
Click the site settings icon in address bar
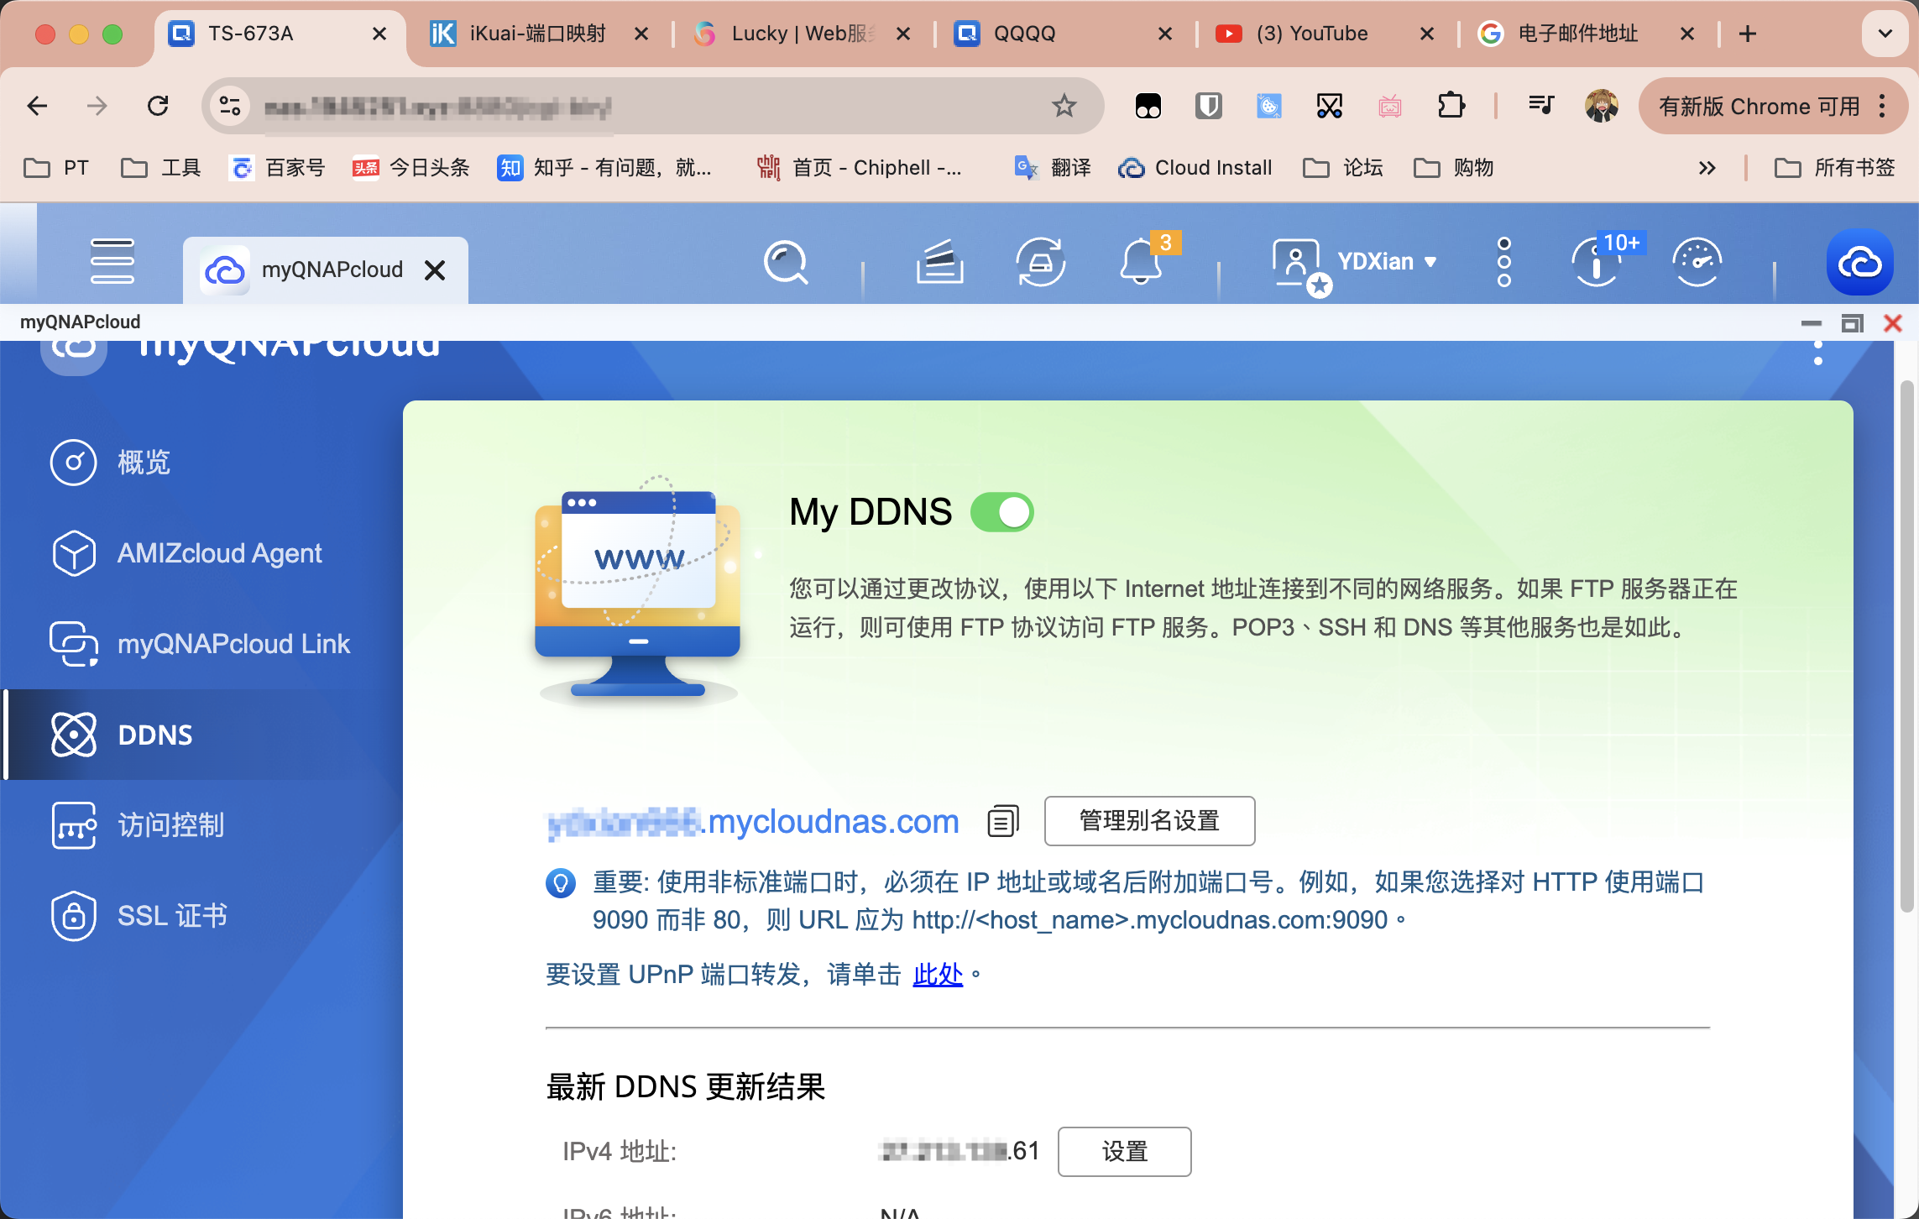230,106
